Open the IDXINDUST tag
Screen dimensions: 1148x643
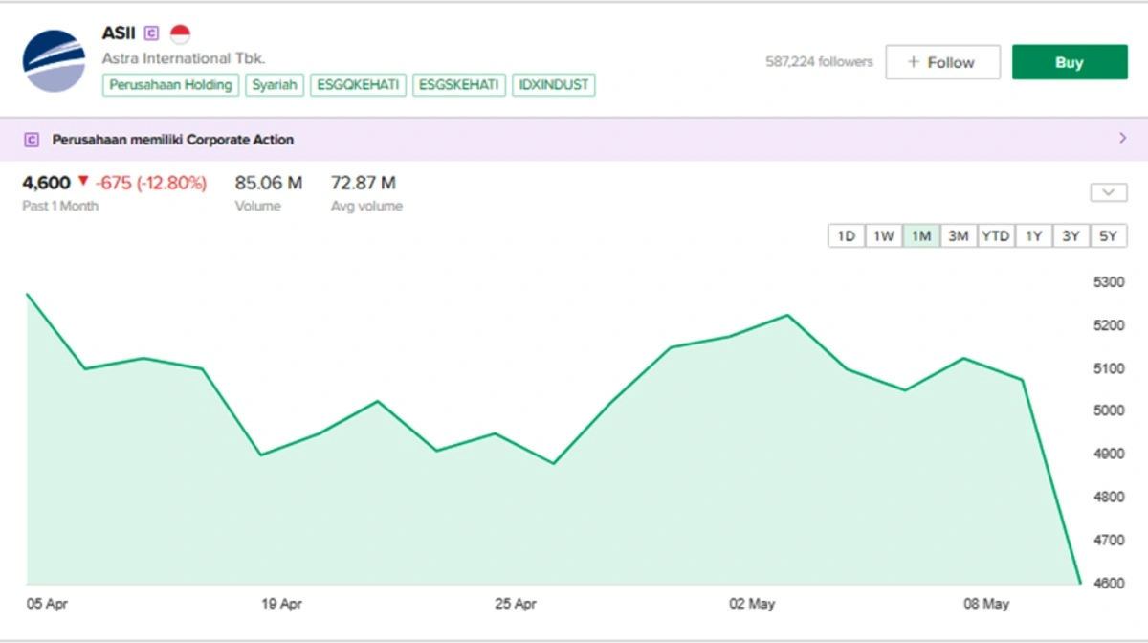pyautogui.click(x=554, y=85)
